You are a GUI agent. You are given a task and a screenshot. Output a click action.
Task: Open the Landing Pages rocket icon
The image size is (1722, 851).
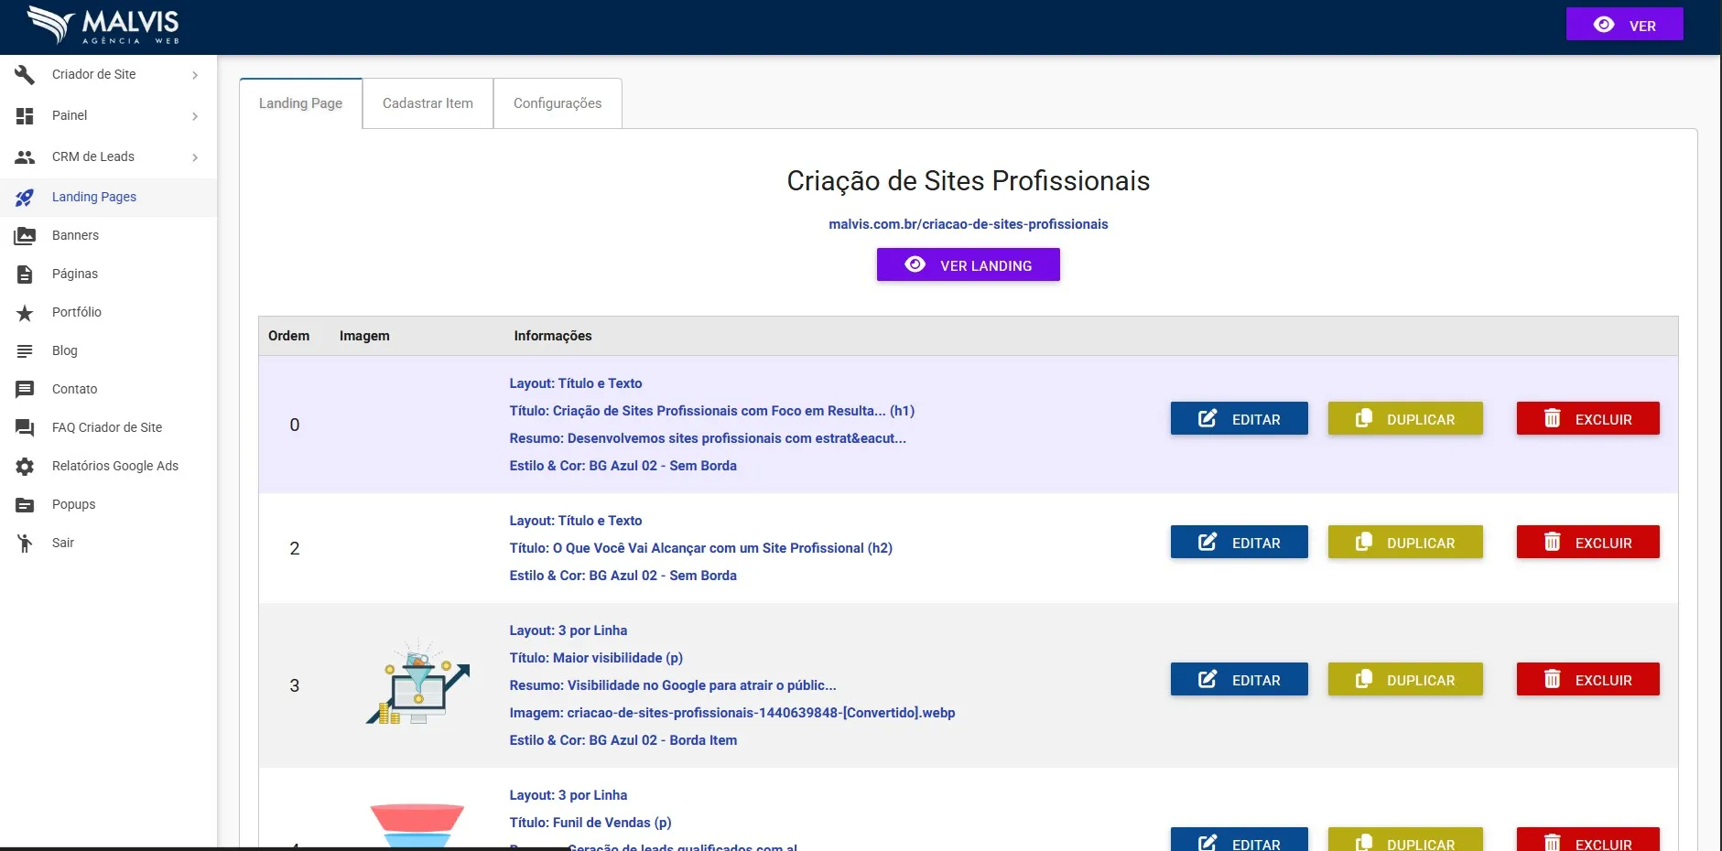point(25,196)
